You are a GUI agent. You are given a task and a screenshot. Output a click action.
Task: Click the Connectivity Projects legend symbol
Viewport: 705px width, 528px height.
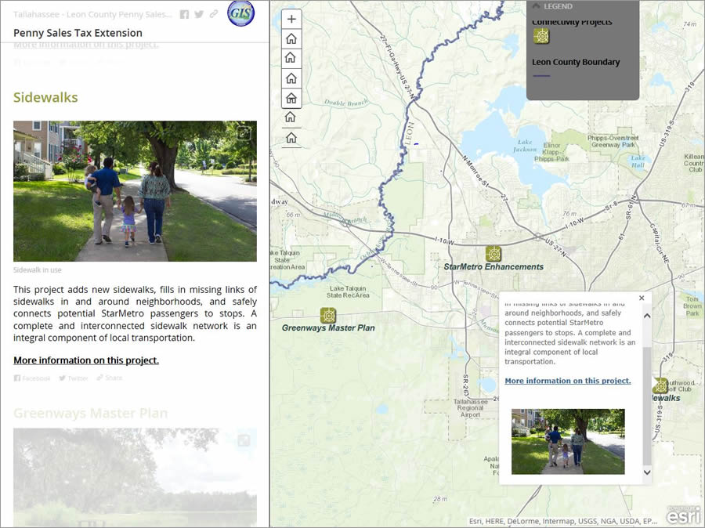tap(542, 35)
